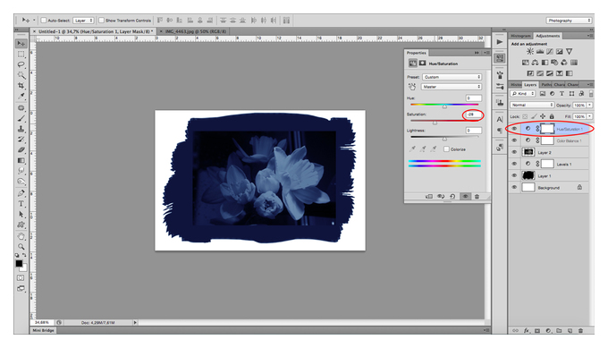Screen dimensions: 608x348
Task: Open the on-image adjustment hand tool
Action: coord(412,87)
